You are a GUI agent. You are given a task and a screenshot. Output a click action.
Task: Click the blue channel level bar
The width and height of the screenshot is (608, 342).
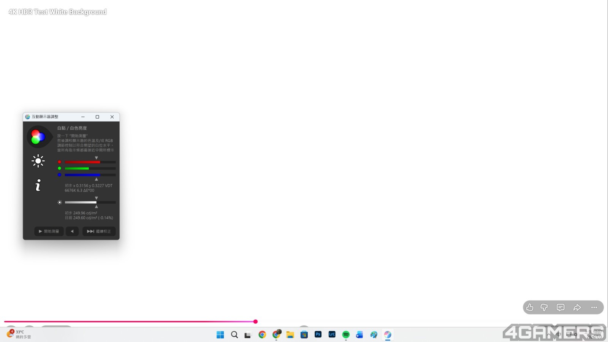tap(90, 175)
